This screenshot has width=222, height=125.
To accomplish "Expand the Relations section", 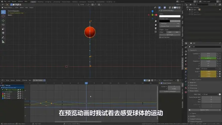I will pyautogui.click(x=192, y=83).
